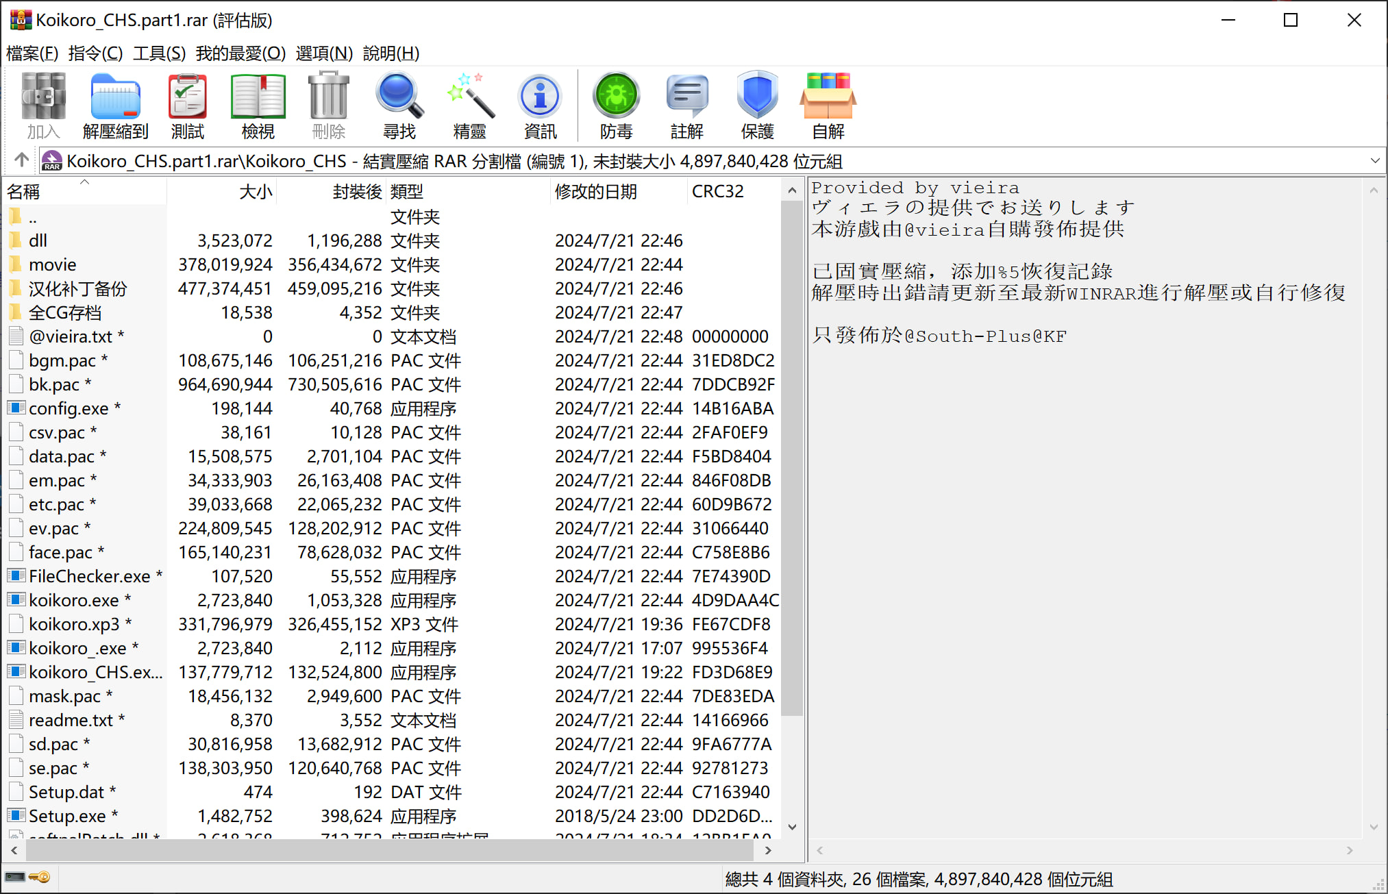Expand the archive path dropdown arrow
The width and height of the screenshot is (1388, 894).
(1374, 161)
